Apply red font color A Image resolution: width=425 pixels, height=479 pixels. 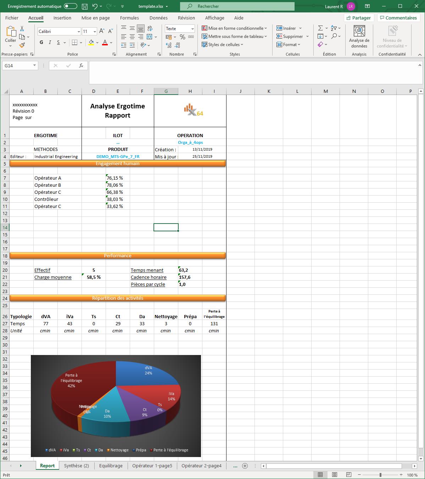coord(105,43)
